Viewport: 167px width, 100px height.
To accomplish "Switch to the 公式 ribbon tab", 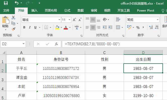I will point(67,10).
